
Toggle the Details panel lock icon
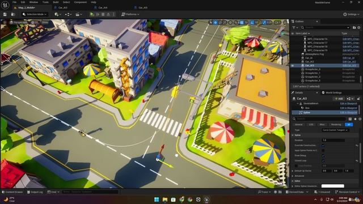[358, 99]
